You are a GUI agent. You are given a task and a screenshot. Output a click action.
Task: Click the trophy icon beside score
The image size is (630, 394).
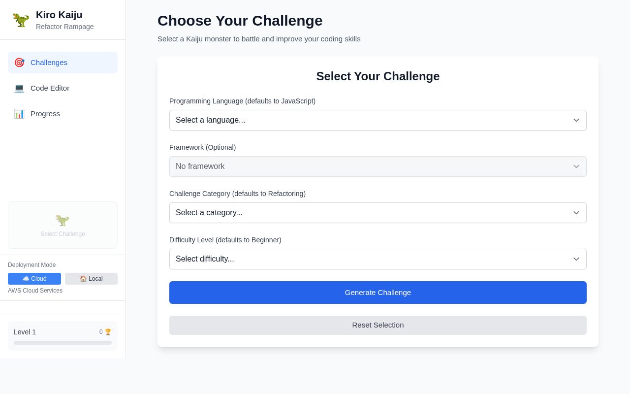[x=108, y=332]
